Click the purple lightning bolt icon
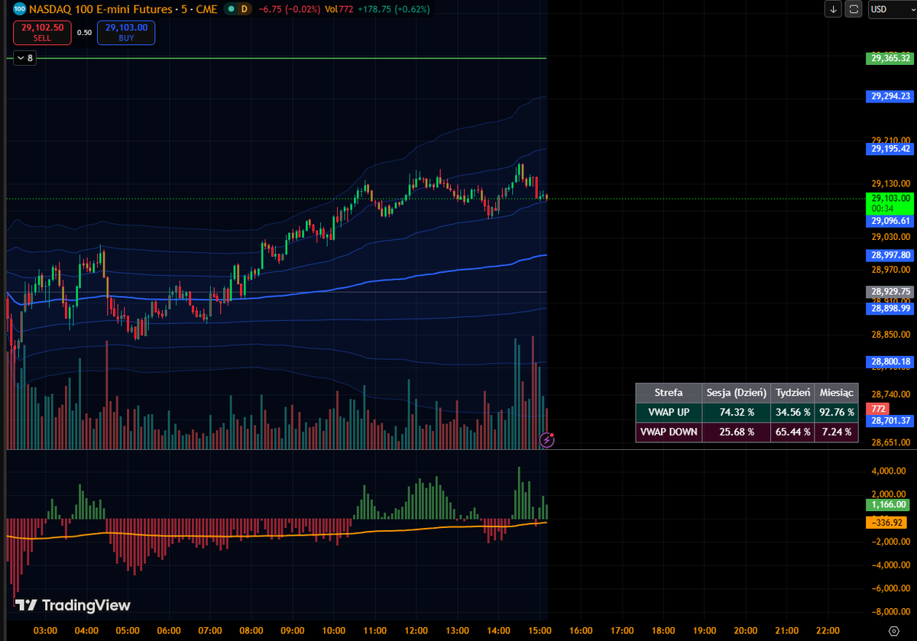This screenshot has width=917, height=641. pyautogui.click(x=547, y=439)
